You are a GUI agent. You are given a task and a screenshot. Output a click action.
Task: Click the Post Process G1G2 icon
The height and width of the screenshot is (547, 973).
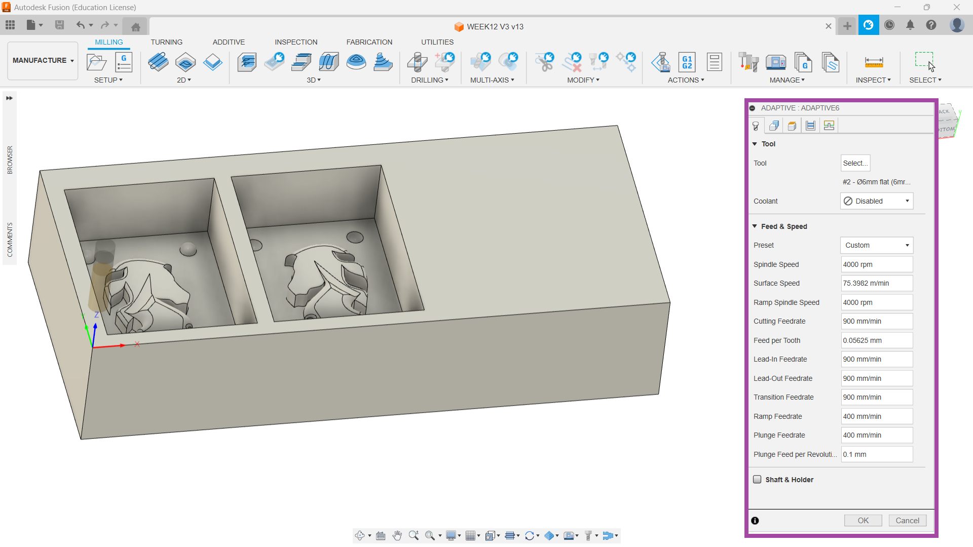(x=687, y=62)
